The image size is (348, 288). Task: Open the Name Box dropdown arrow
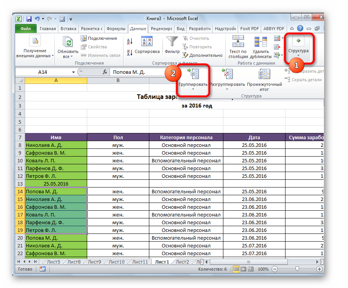click(74, 72)
